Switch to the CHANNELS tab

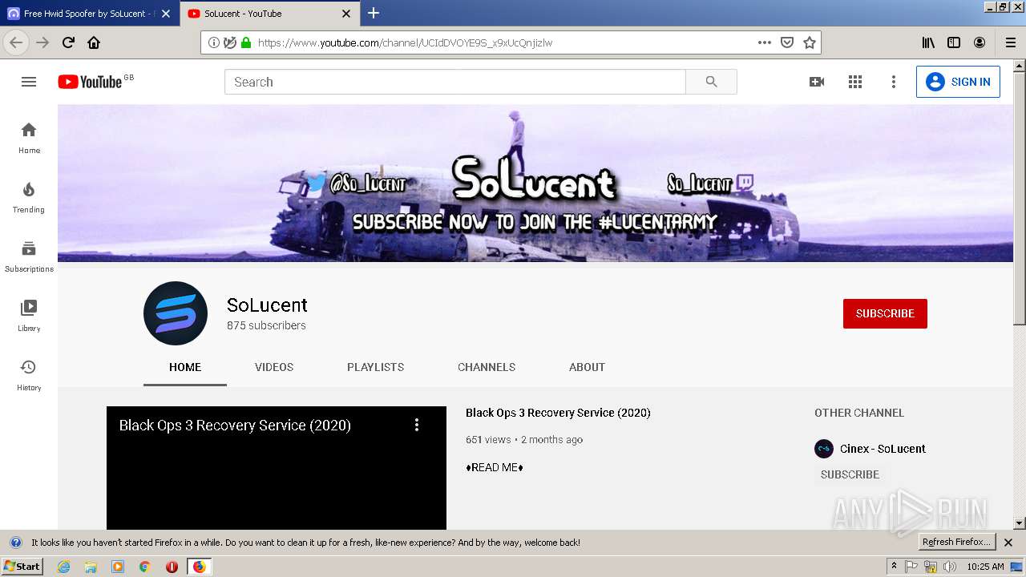point(487,367)
